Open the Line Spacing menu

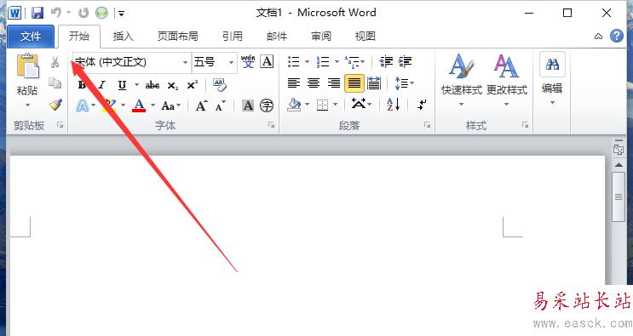pos(404,83)
